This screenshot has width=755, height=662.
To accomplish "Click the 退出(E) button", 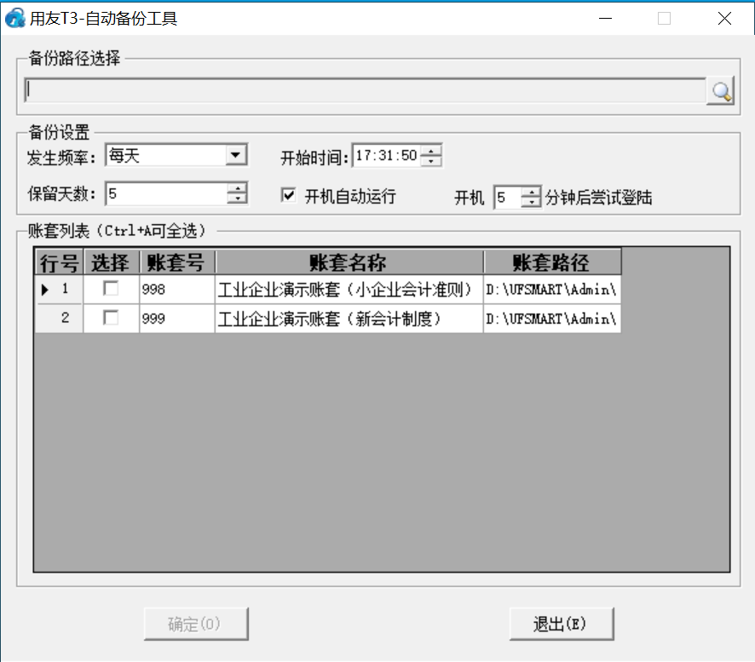I will (561, 624).
